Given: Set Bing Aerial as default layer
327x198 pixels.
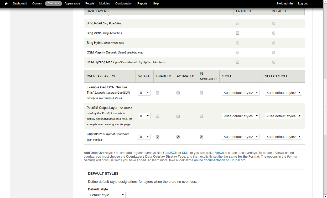Looking at the screenshot, I should (x=274, y=33).
